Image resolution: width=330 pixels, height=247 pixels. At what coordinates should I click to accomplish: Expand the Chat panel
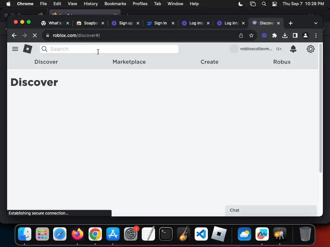(271, 210)
